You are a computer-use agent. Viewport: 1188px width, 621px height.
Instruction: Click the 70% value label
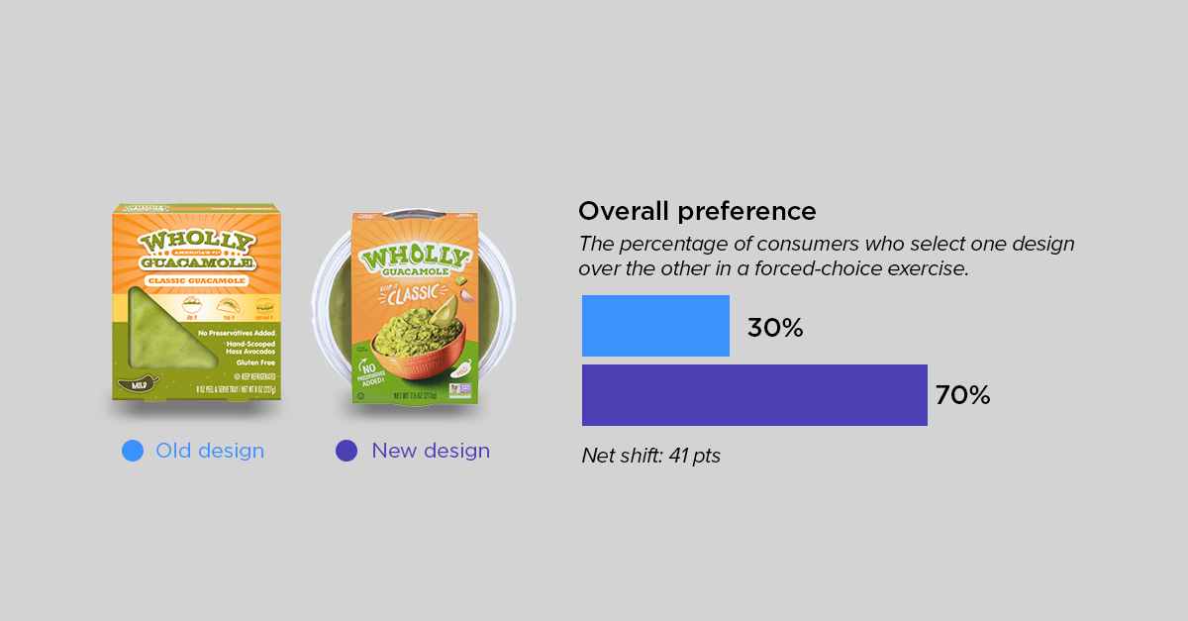(x=962, y=396)
